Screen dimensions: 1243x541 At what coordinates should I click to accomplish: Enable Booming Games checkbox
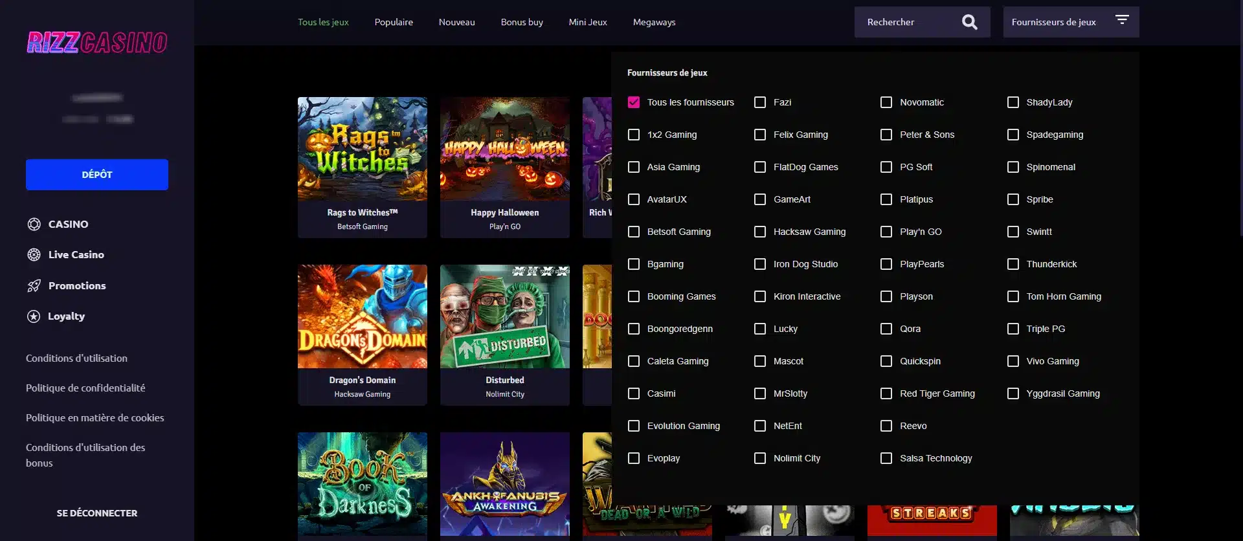tap(634, 296)
